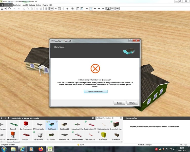Open the save dropdown arrow

click(5, 9)
